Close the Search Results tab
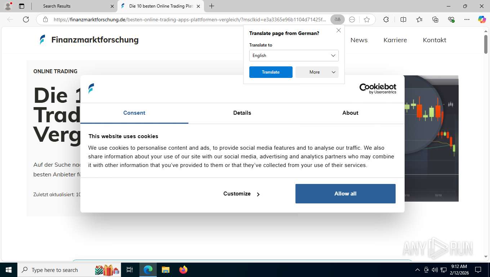 (112, 6)
